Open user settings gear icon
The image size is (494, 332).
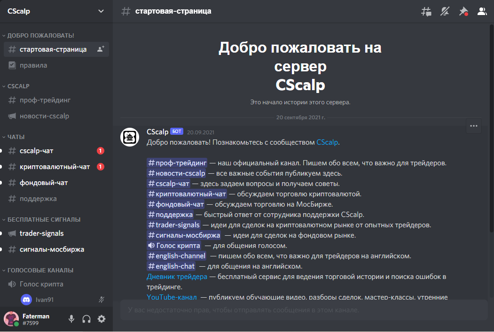tap(102, 319)
